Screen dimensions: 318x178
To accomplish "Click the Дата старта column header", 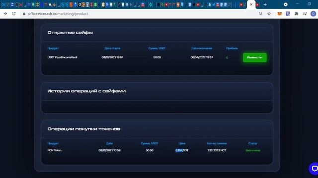I will tap(112, 48).
